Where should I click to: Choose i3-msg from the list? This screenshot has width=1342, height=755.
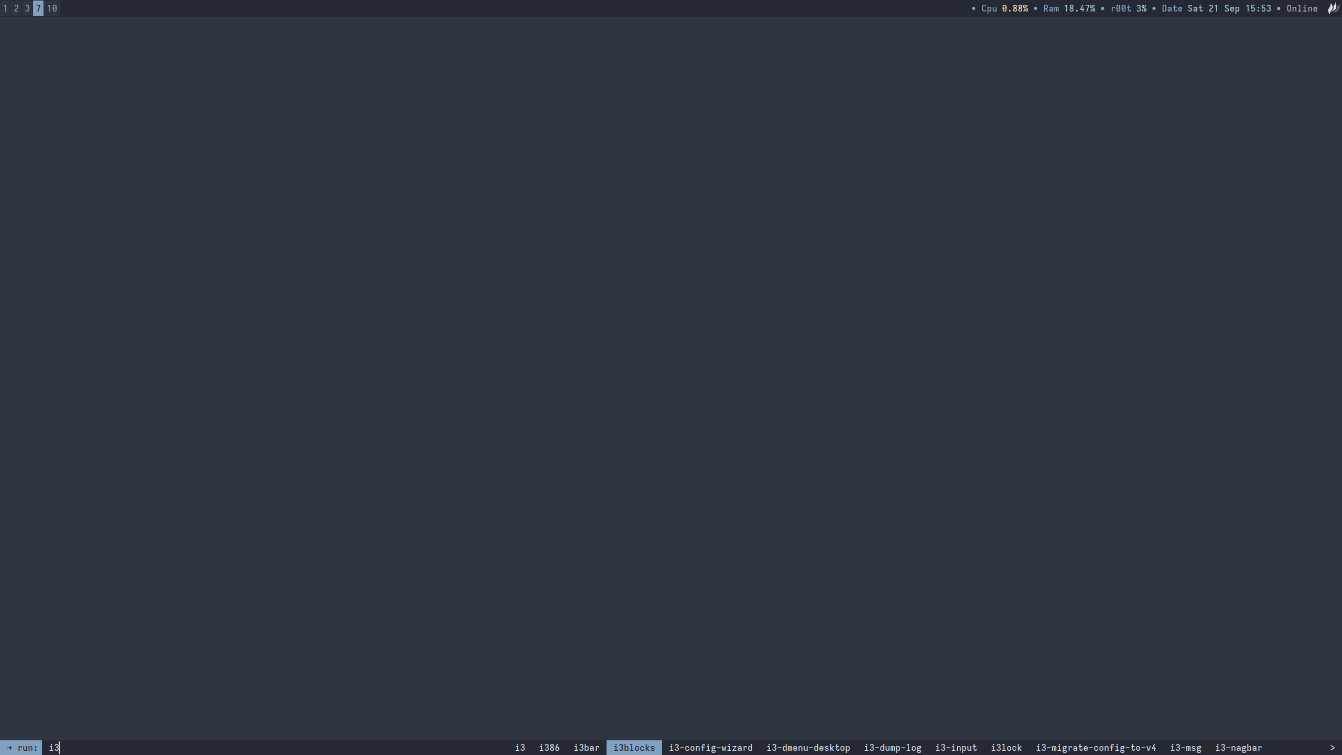[x=1186, y=748]
